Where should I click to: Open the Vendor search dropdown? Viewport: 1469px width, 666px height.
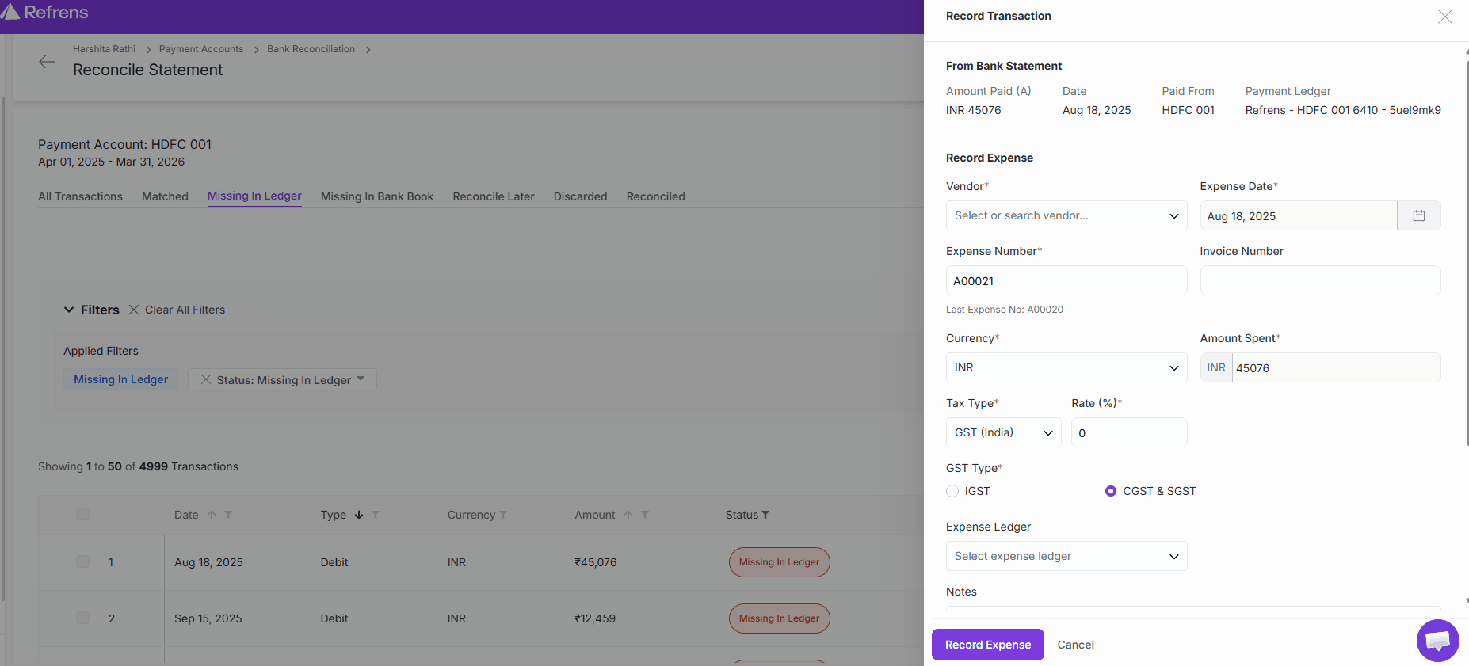point(1066,215)
